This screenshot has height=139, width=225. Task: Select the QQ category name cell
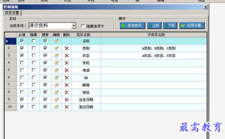coord(86,78)
